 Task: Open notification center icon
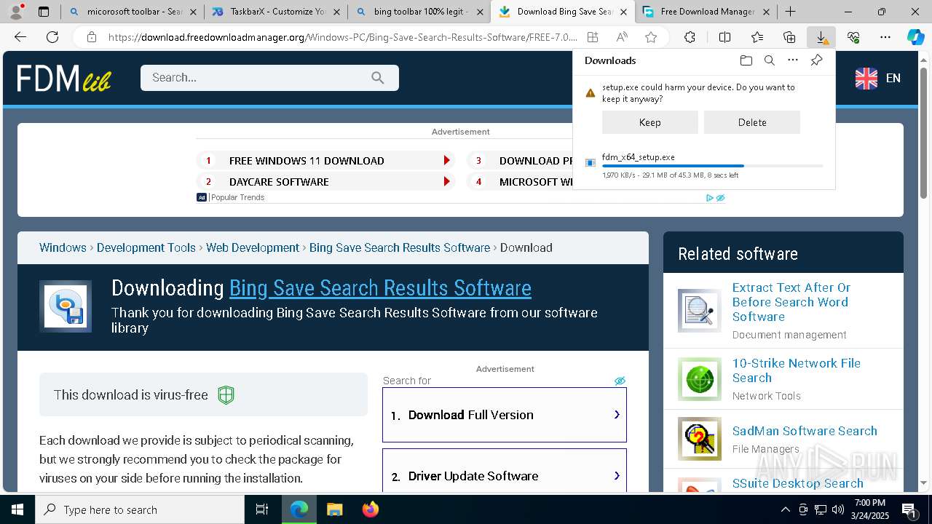click(x=909, y=509)
